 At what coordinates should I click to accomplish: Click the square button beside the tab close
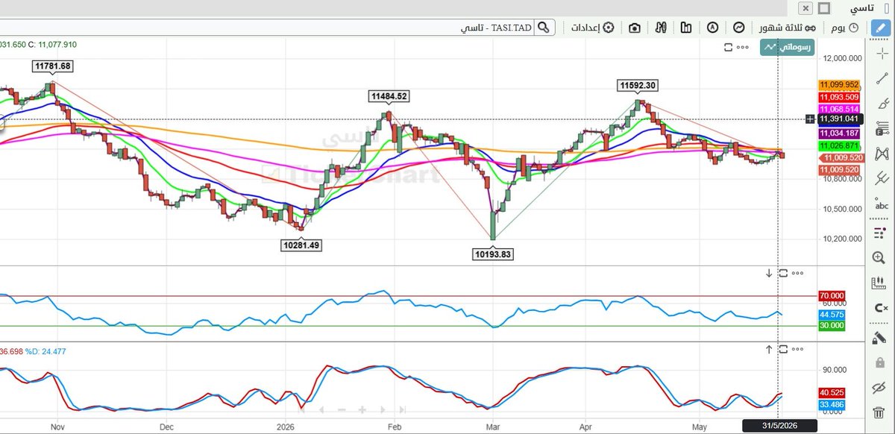(824, 8)
